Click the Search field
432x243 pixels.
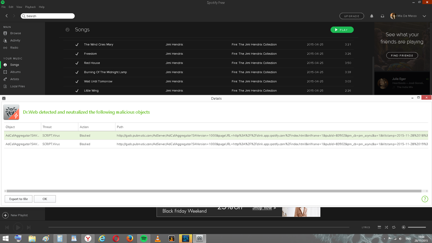pos(48,16)
